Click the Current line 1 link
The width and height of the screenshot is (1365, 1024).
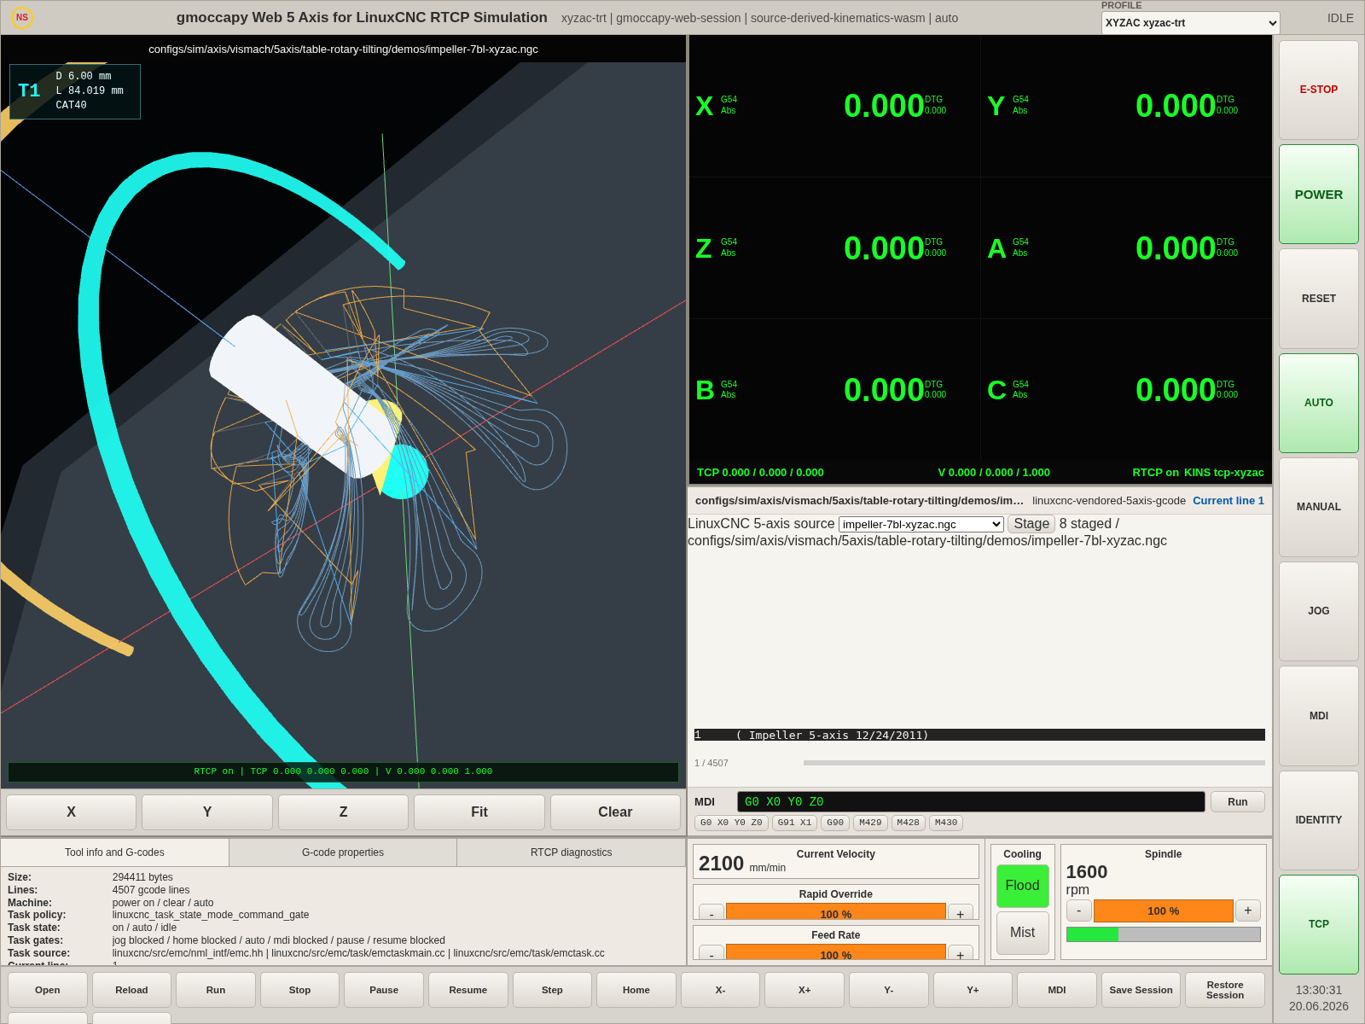[1228, 501]
